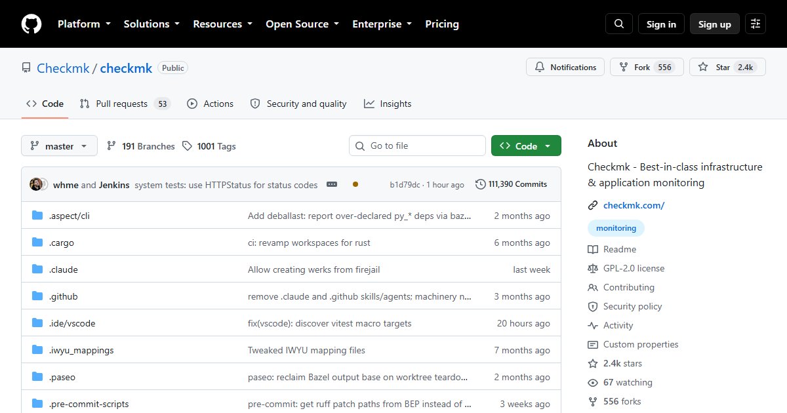
Task: Click the link icon next to checkmk.com
Action: coord(593,205)
